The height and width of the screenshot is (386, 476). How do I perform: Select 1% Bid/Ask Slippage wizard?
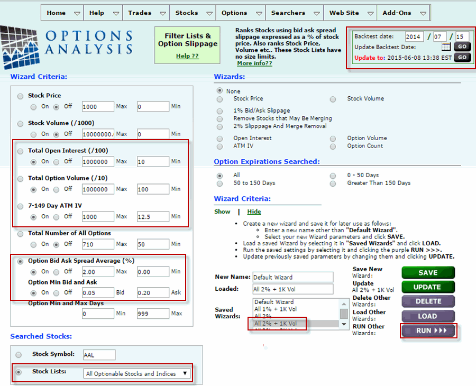point(219,111)
